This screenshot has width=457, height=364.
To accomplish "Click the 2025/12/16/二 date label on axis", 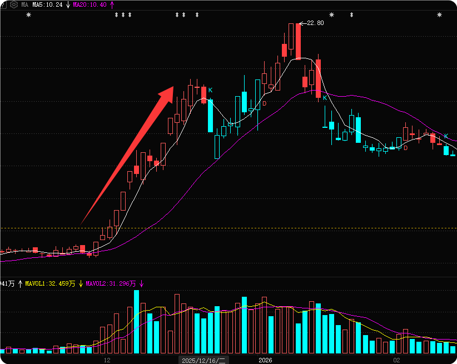I will coord(203,360).
